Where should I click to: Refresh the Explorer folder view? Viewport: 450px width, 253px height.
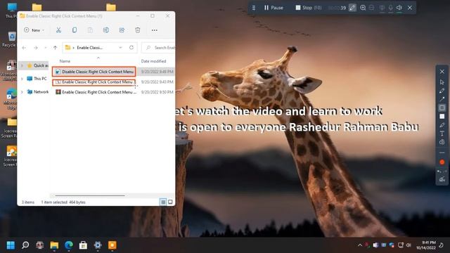131,48
